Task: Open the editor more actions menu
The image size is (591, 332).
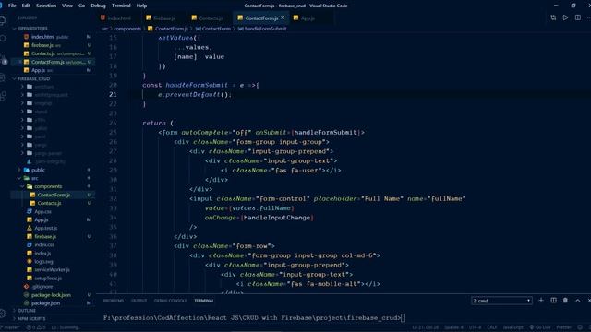Action: point(589,18)
